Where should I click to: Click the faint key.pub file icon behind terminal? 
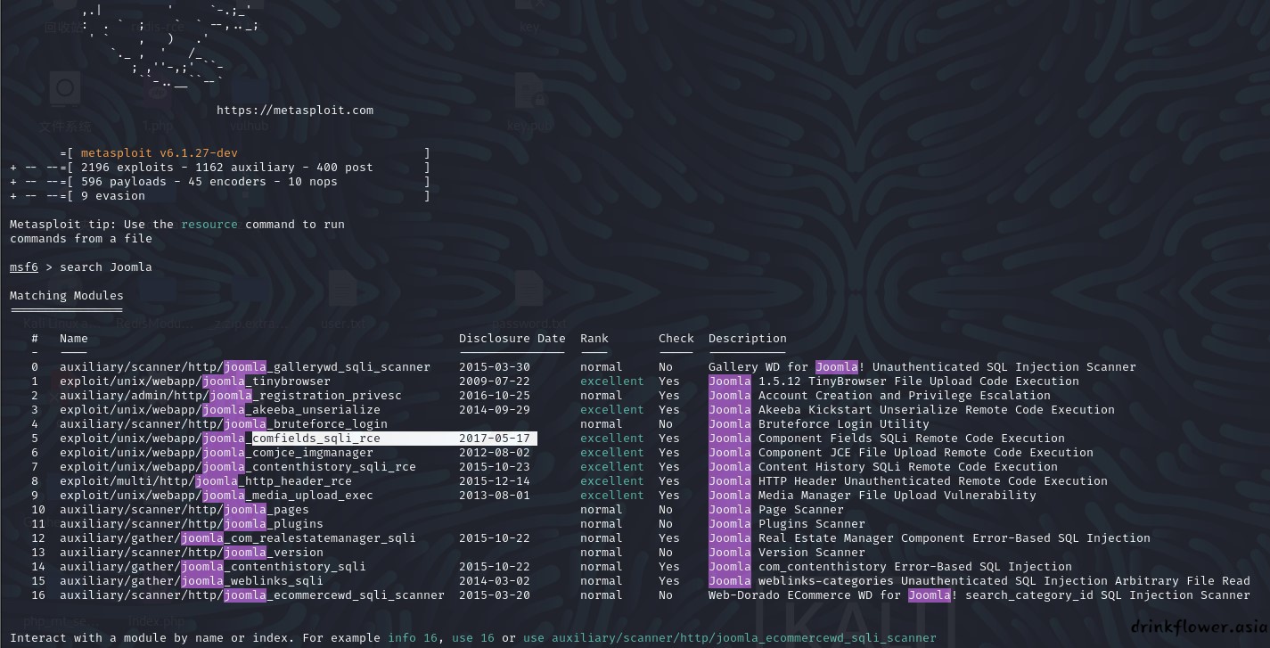coord(528,103)
